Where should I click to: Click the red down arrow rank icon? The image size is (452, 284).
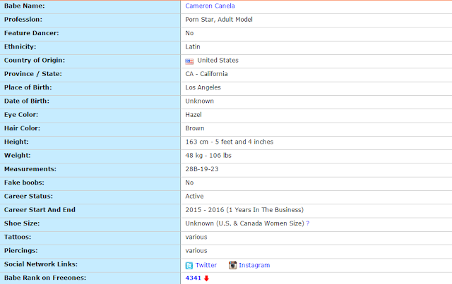coord(206,278)
